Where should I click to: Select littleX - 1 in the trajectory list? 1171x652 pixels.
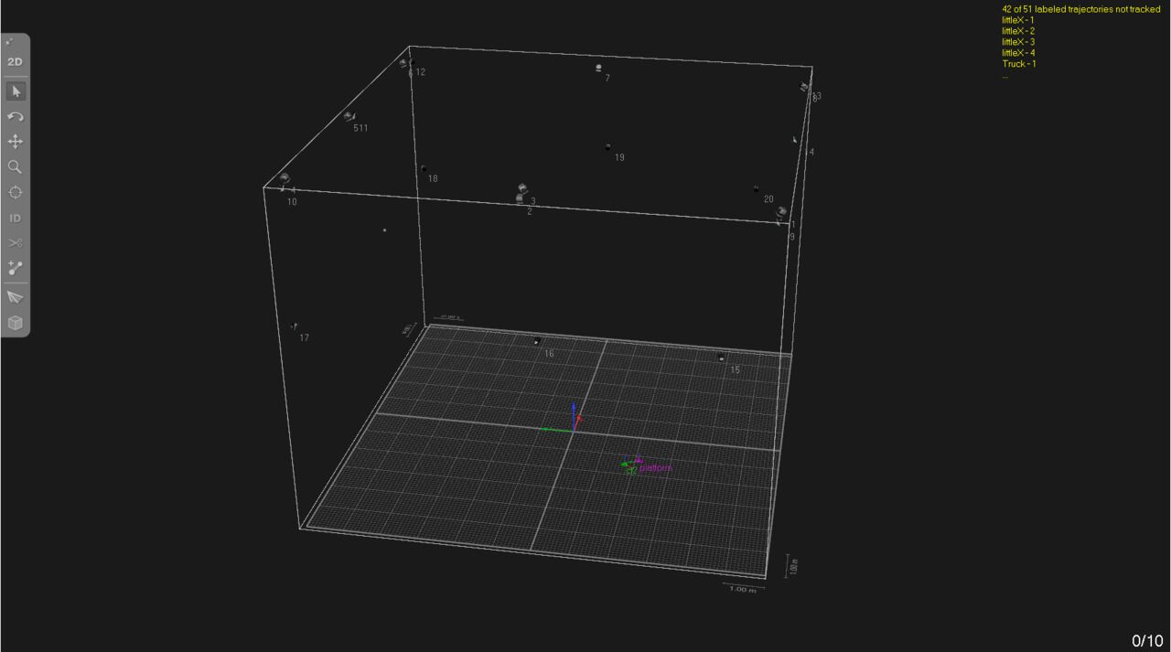pyautogui.click(x=1017, y=19)
